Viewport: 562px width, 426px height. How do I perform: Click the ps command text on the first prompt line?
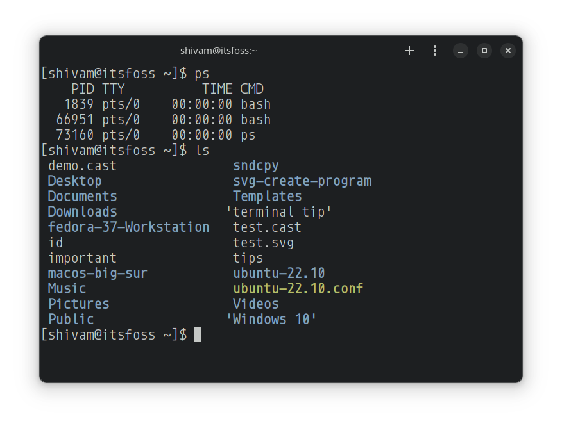(x=201, y=73)
